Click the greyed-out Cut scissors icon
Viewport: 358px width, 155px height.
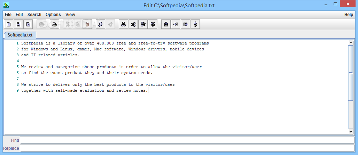[x=68, y=24]
